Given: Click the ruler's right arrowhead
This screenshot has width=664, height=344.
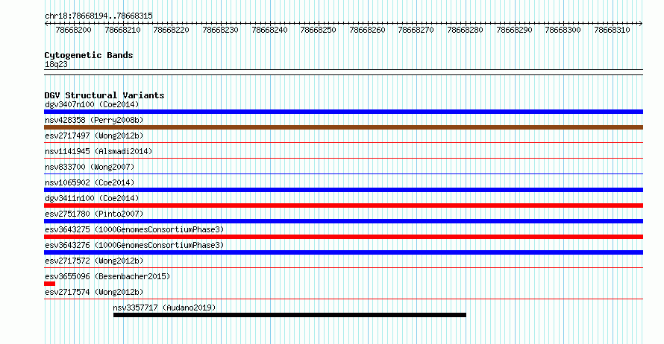Looking at the screenshot, I should click(641, 24).
